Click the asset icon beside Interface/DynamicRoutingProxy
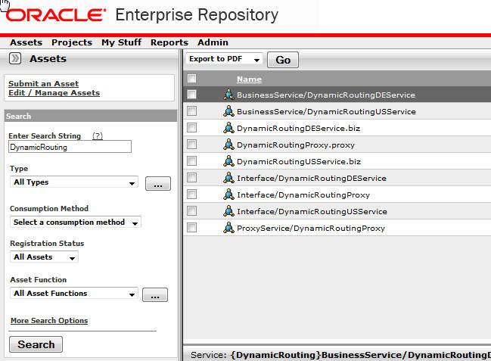 coord(228,195)
